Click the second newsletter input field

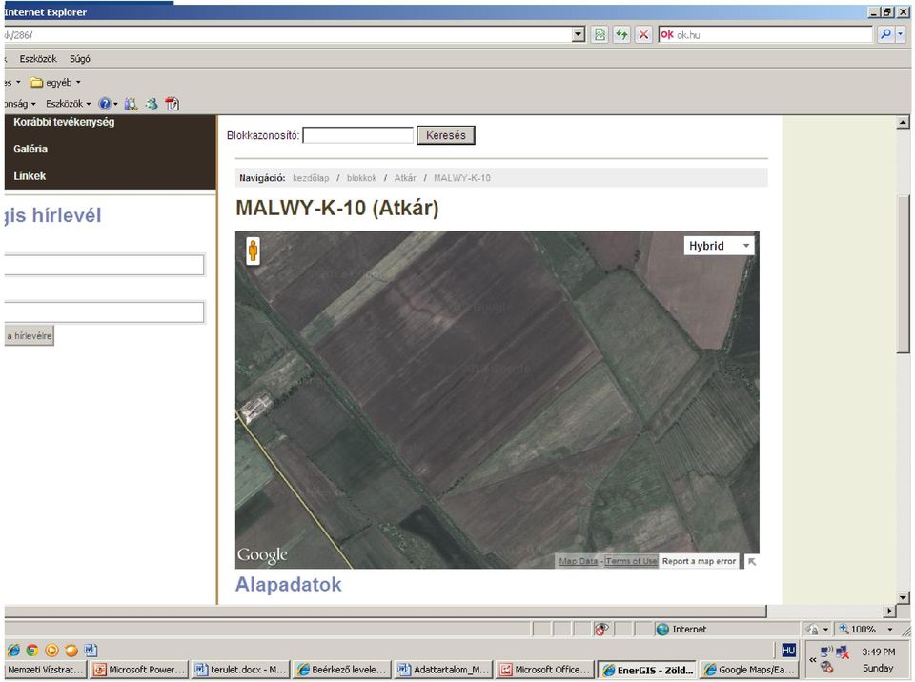coord(104,312)
